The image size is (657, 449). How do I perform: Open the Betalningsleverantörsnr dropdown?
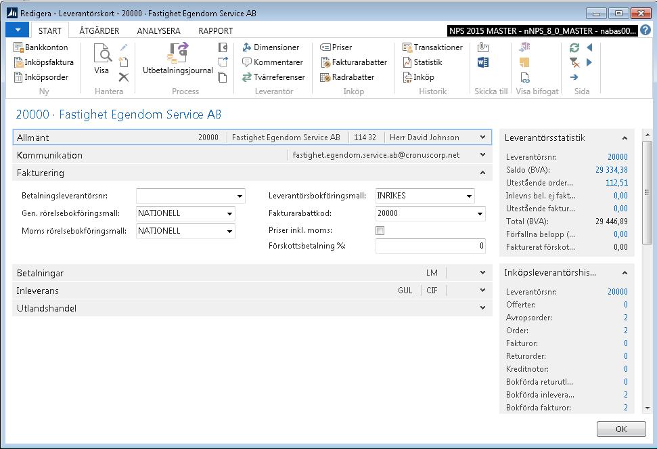pos(240,196)
